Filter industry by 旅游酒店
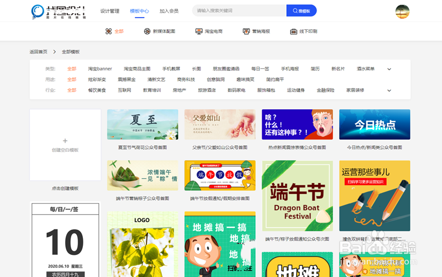This screenshot has height=277, width=442. 207,90
